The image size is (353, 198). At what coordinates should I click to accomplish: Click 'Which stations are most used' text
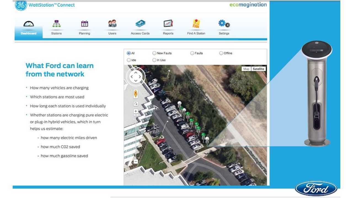tap(57, 97)
